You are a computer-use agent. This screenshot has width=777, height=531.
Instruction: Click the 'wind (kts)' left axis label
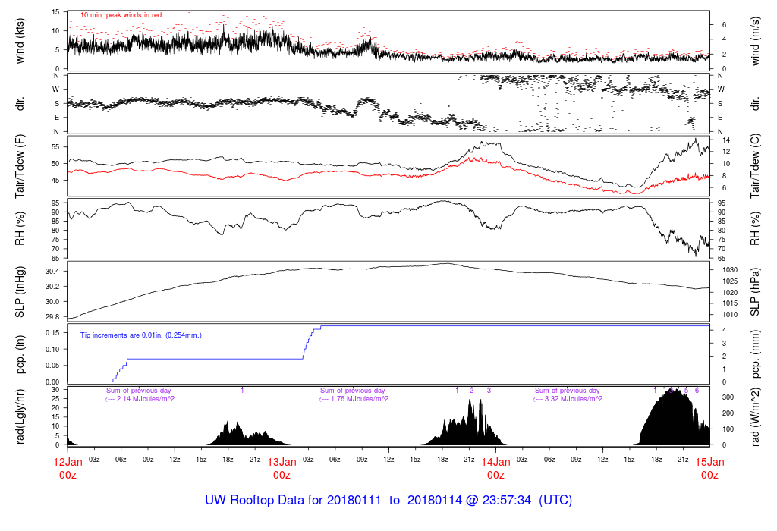(x=21, y=40)
